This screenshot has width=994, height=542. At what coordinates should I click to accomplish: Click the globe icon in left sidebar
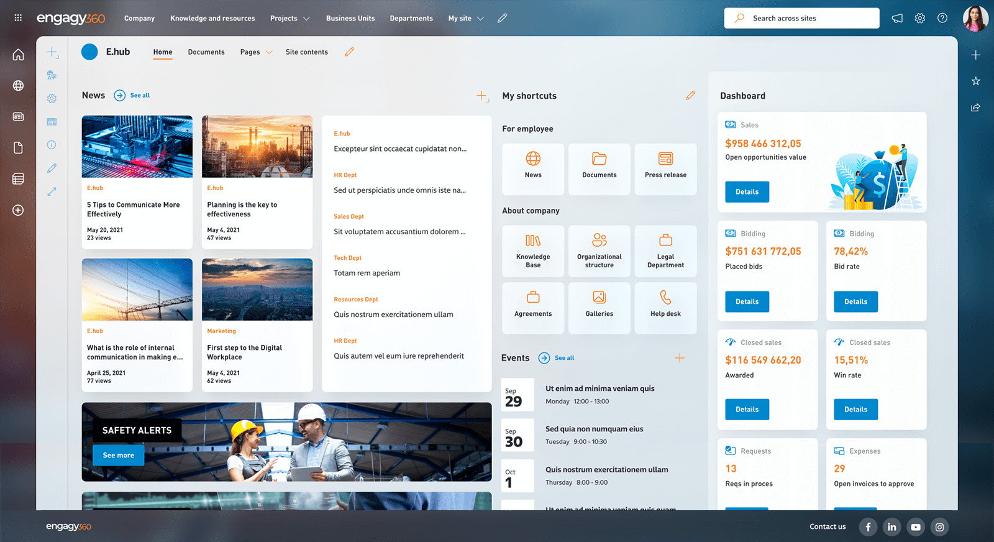click(18, 86)
